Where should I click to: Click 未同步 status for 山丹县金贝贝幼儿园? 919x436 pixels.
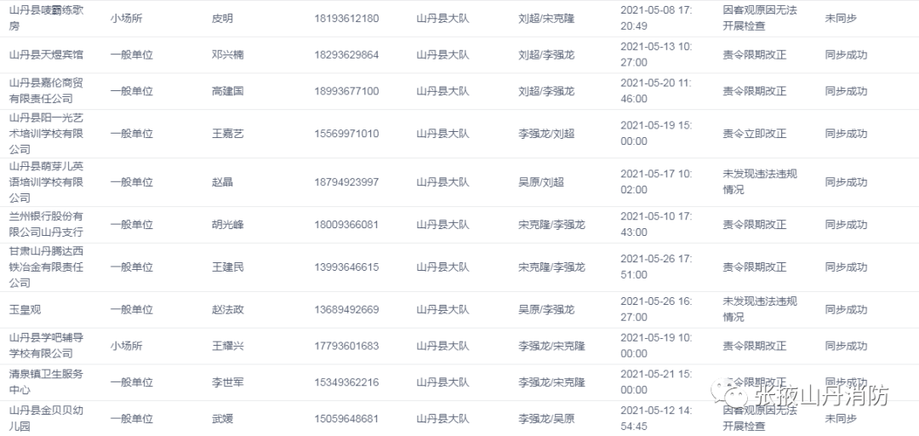coord(841,418)
